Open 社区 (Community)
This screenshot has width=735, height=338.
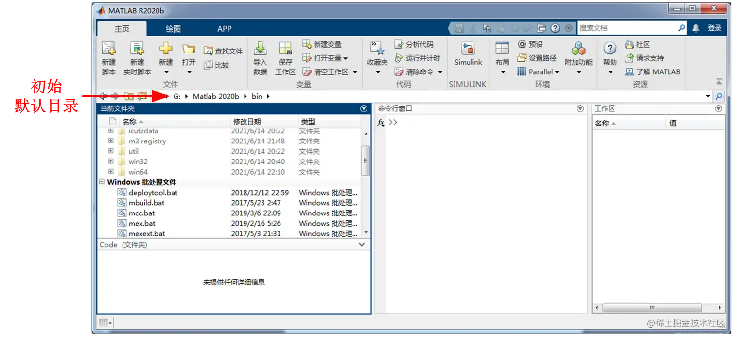[x=637, y=44]
